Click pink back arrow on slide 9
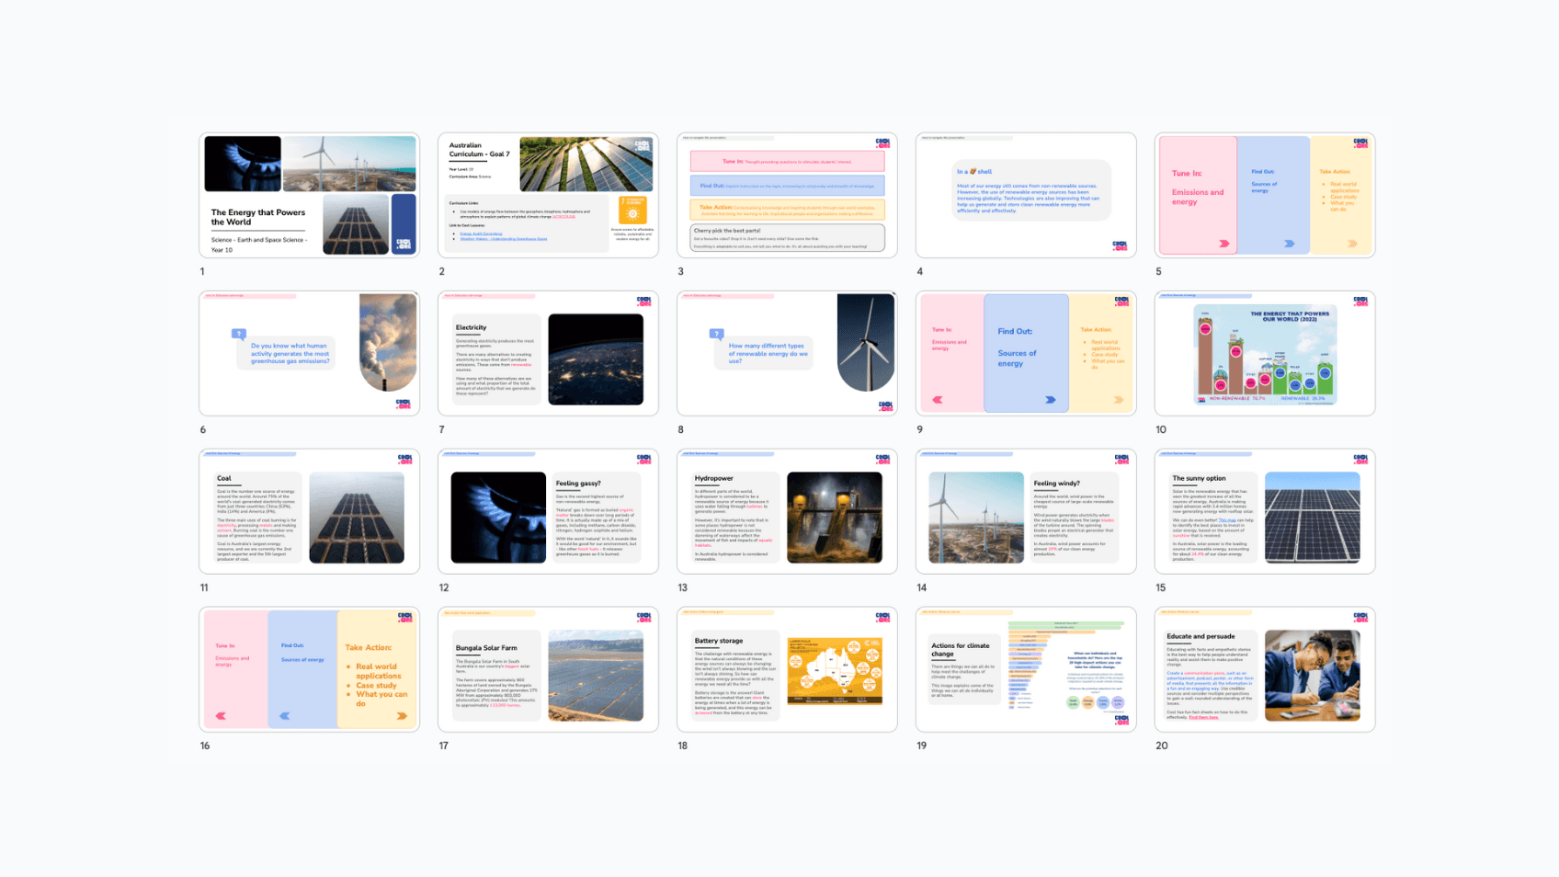 tap(938, 400)
